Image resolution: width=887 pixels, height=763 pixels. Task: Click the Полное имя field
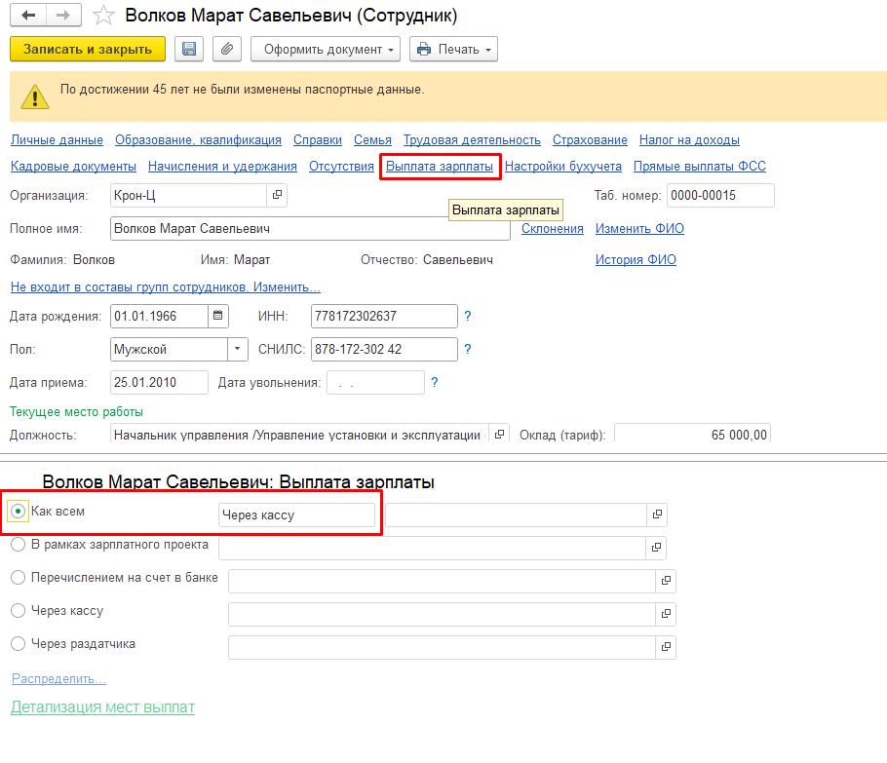[310, 228]
